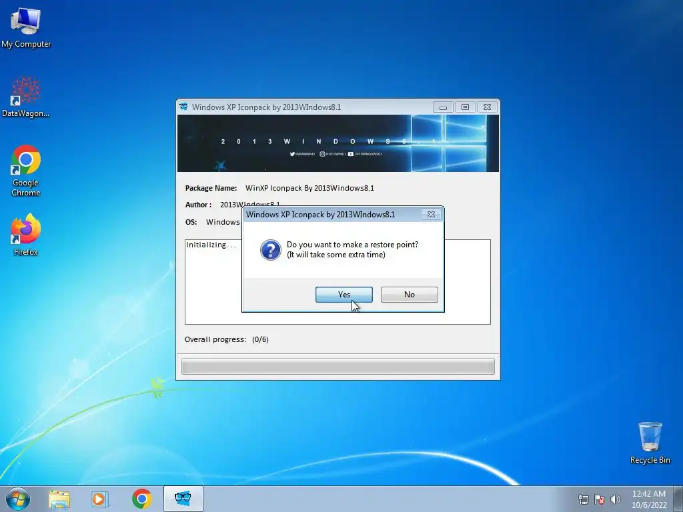Click the YouTube icon in banner
Screen dimensions: 683x512
[x=351, y=154]
